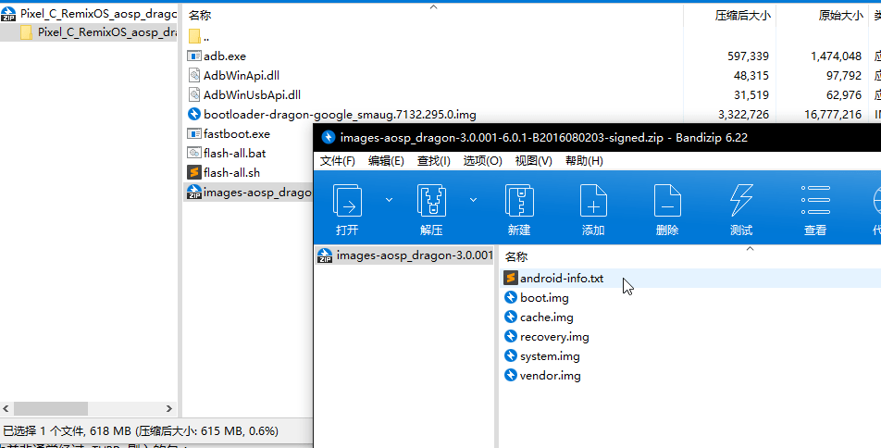
Task: Select recovery.img file icon
Action: (510, 336)
